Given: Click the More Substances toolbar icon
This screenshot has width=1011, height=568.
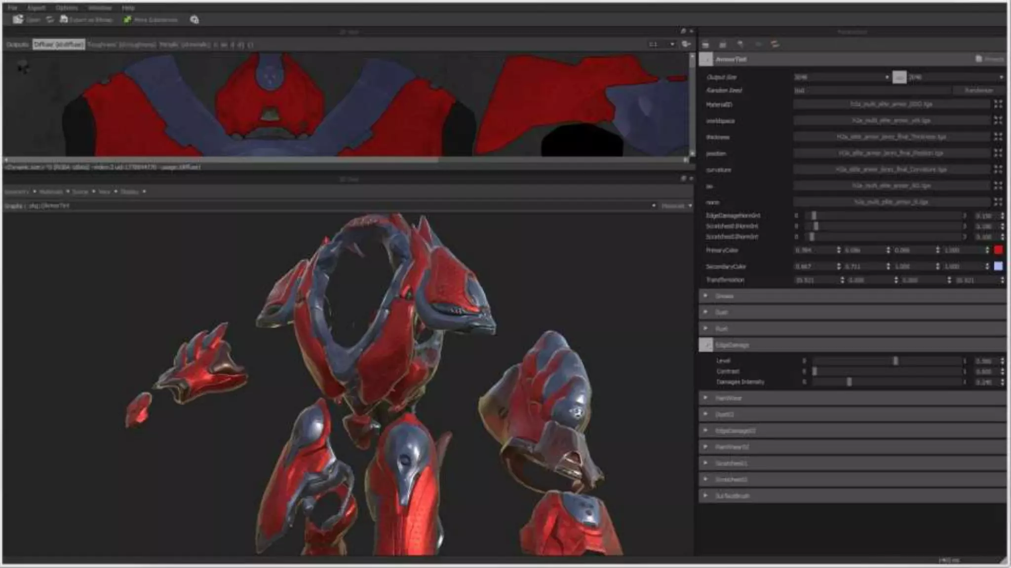Looking at the screenshot, I should click(128, 20).
